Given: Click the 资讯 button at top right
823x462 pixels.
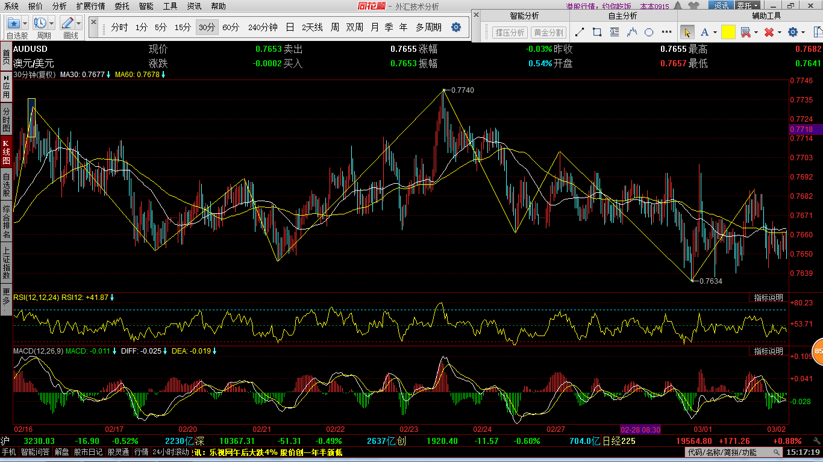Looking at the screenshot, I should pyautogui.click(x=721, y=6).
